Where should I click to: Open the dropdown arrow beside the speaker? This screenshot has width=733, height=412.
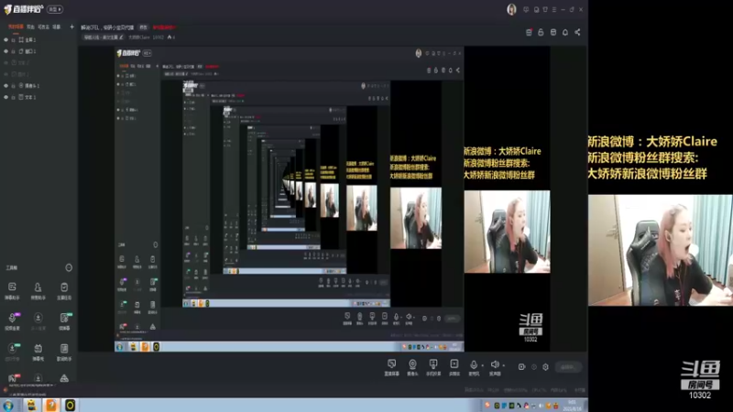[503, 365]
